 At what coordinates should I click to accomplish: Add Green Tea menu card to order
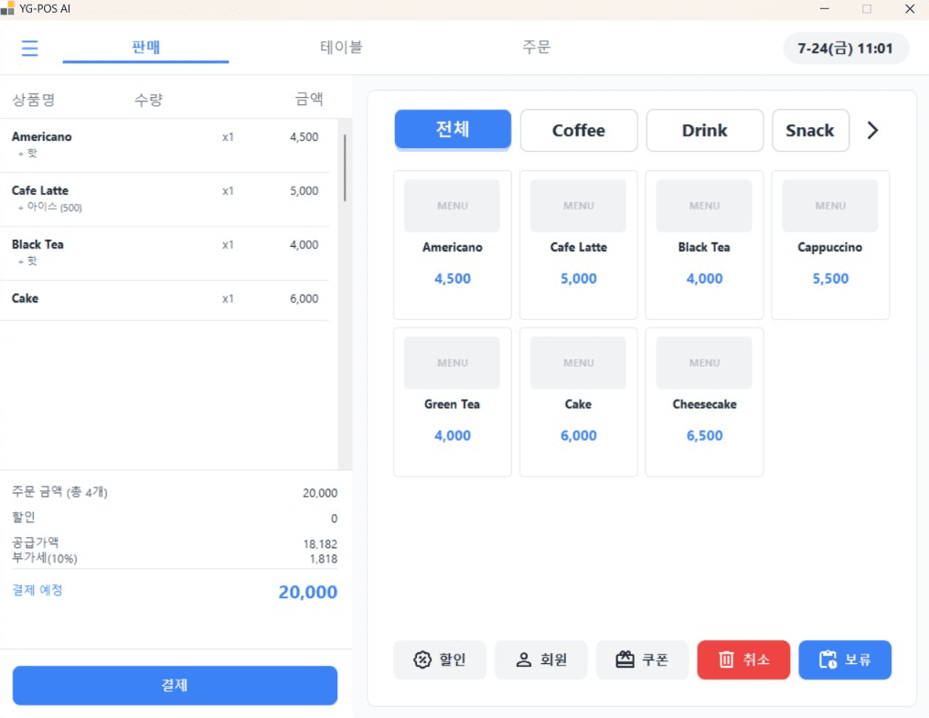pos(453,402)
